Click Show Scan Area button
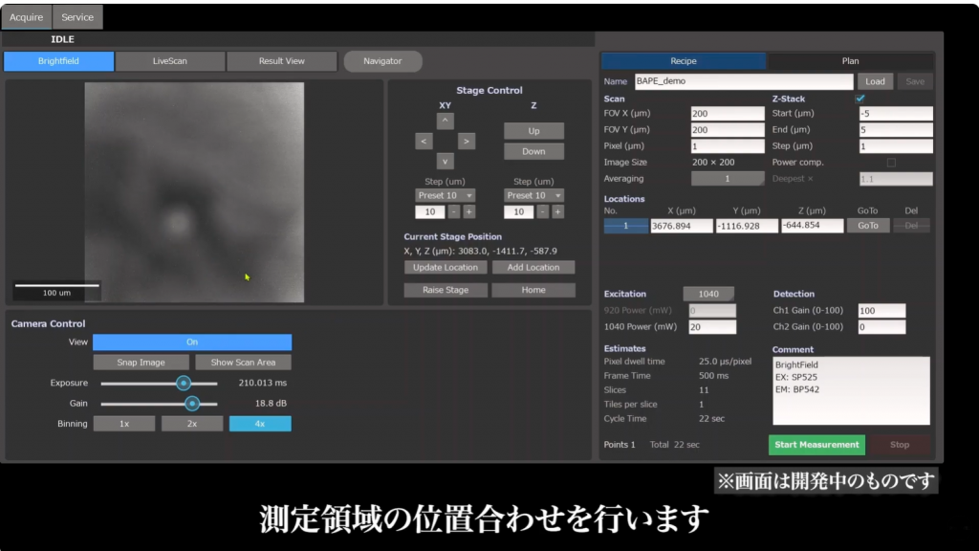 (243, 363)
